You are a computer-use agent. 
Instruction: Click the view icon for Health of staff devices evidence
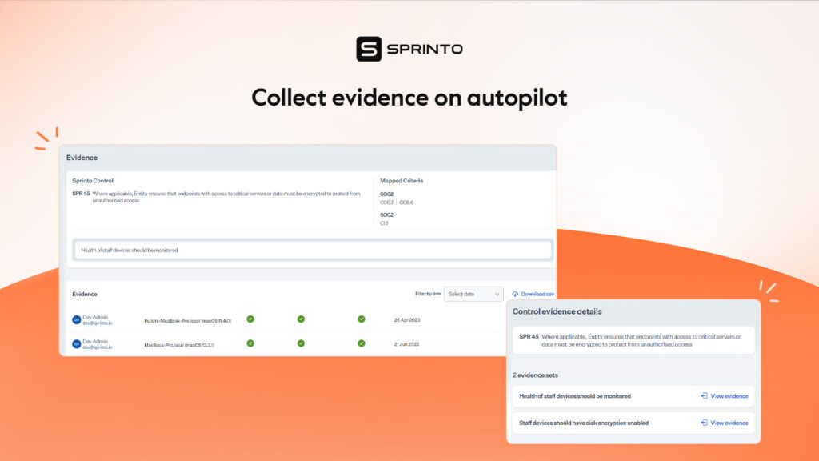click(704, 396)
